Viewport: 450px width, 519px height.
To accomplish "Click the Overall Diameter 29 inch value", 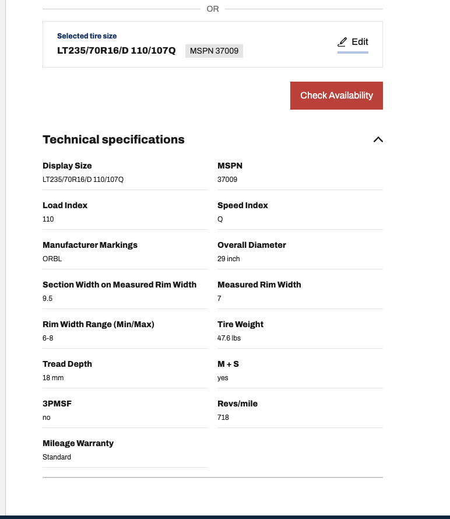I will [x=228, y=259].
